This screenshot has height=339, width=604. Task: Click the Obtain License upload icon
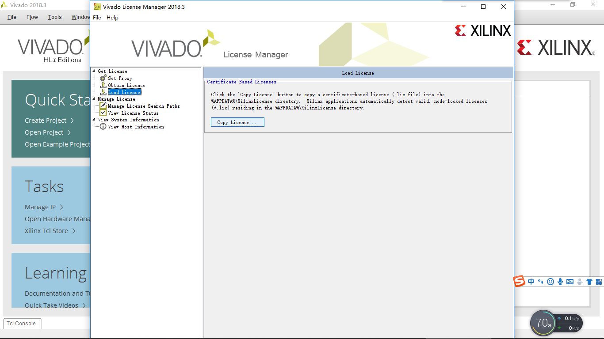(103, 85)
